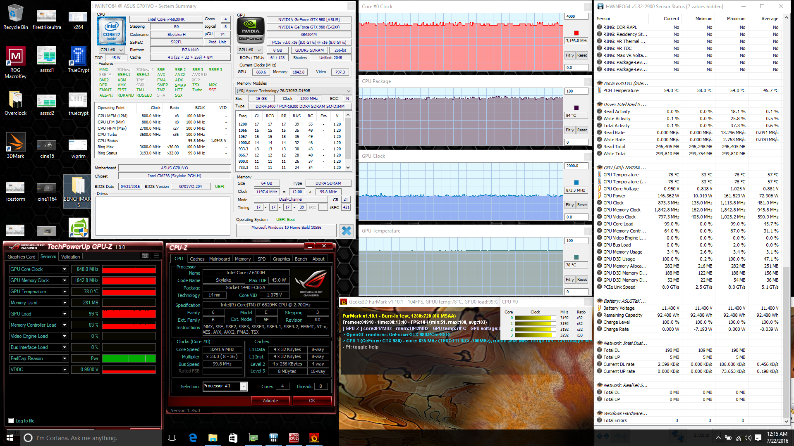794x446 pixels.
Task: Click the Maximum column header in Sensor Status
Action: tap(736, 19)
